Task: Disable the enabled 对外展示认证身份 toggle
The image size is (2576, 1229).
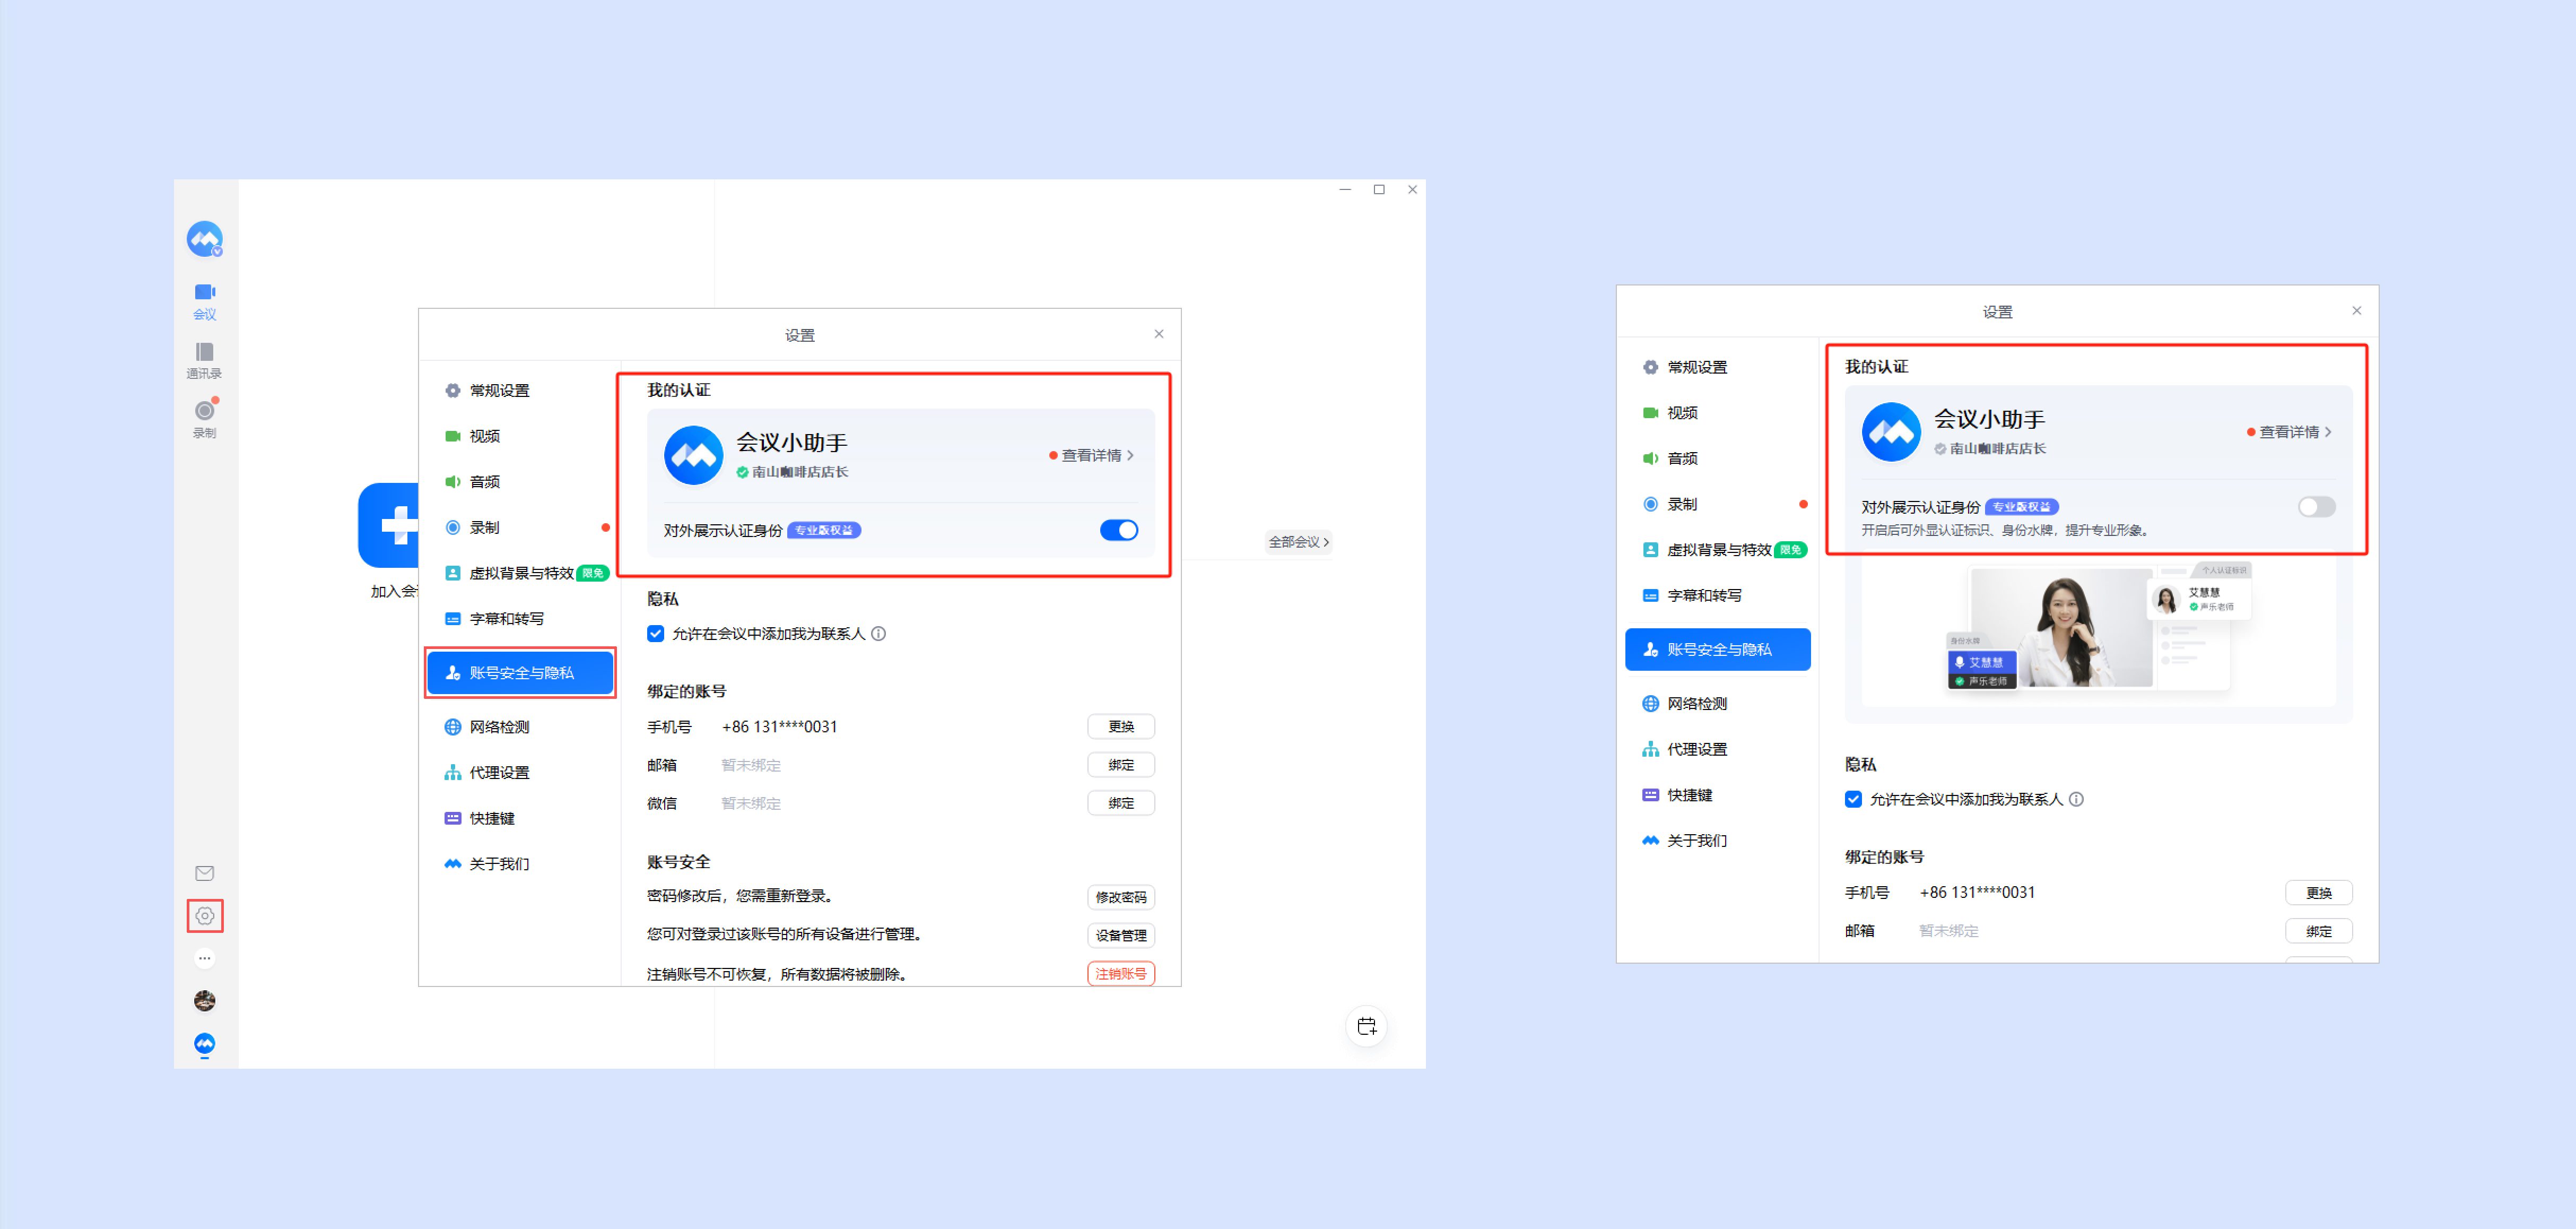Action: coord(1118,530)
